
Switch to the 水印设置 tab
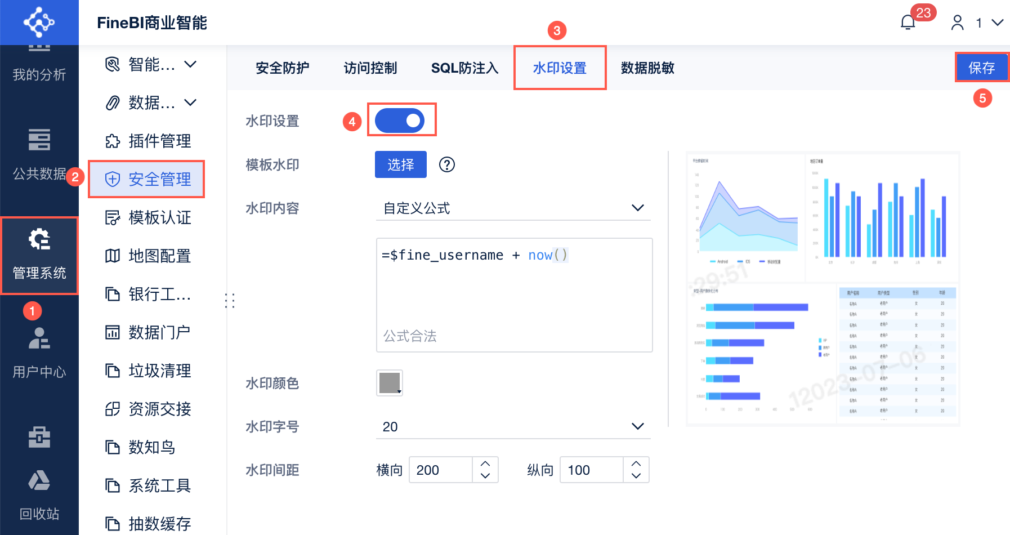click(x=560, y=68)
